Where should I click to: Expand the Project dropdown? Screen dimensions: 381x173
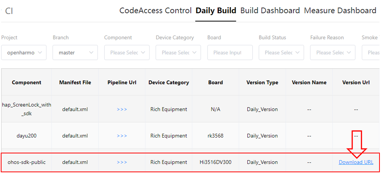[x=24, y=53]
